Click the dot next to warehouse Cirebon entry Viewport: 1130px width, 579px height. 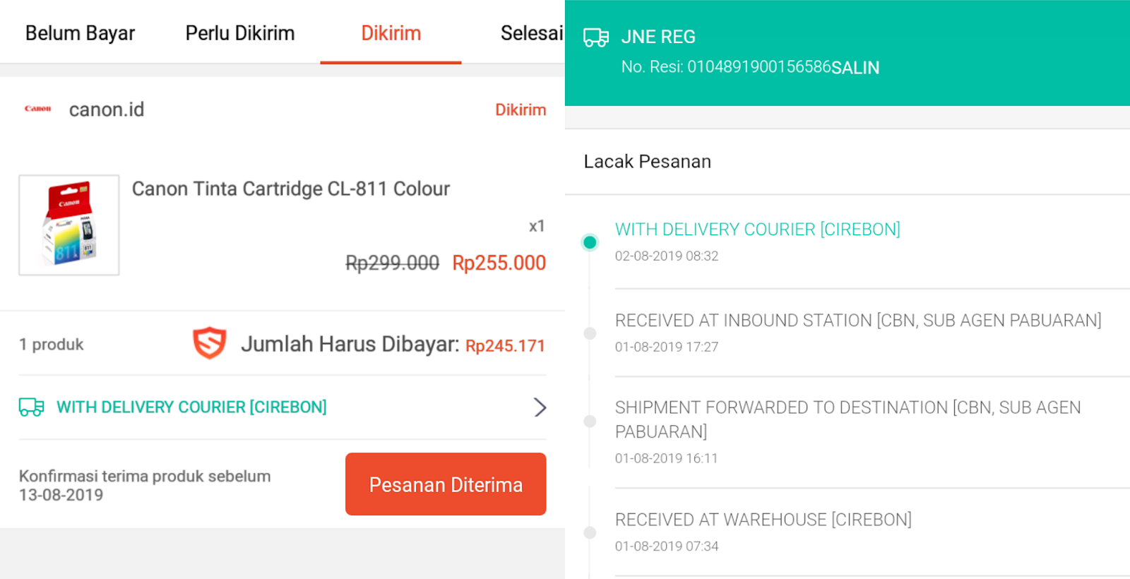[x=590, y=532]
